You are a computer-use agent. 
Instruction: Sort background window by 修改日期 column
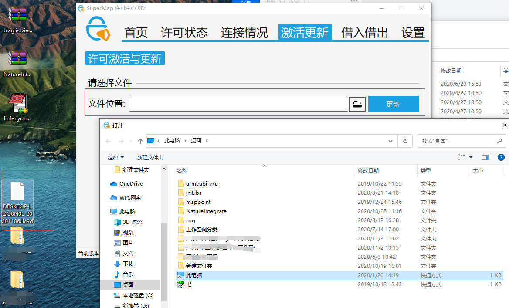pyautogui.click(x=451, y=71)
